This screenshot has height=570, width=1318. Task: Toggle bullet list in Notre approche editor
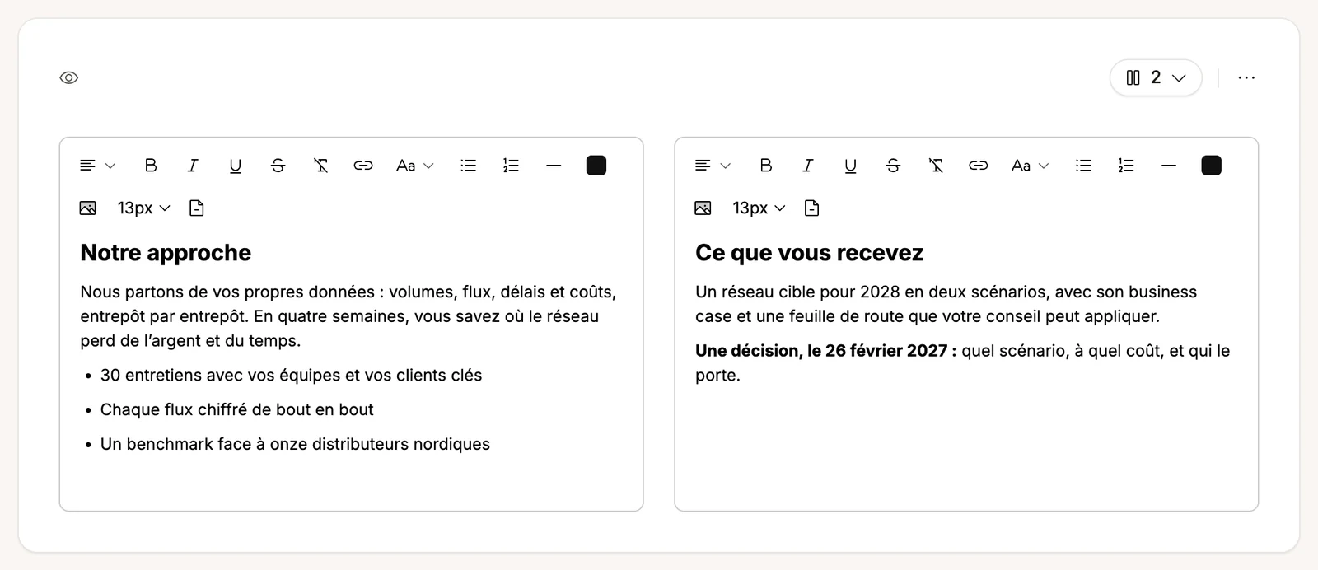pos(469,166)
